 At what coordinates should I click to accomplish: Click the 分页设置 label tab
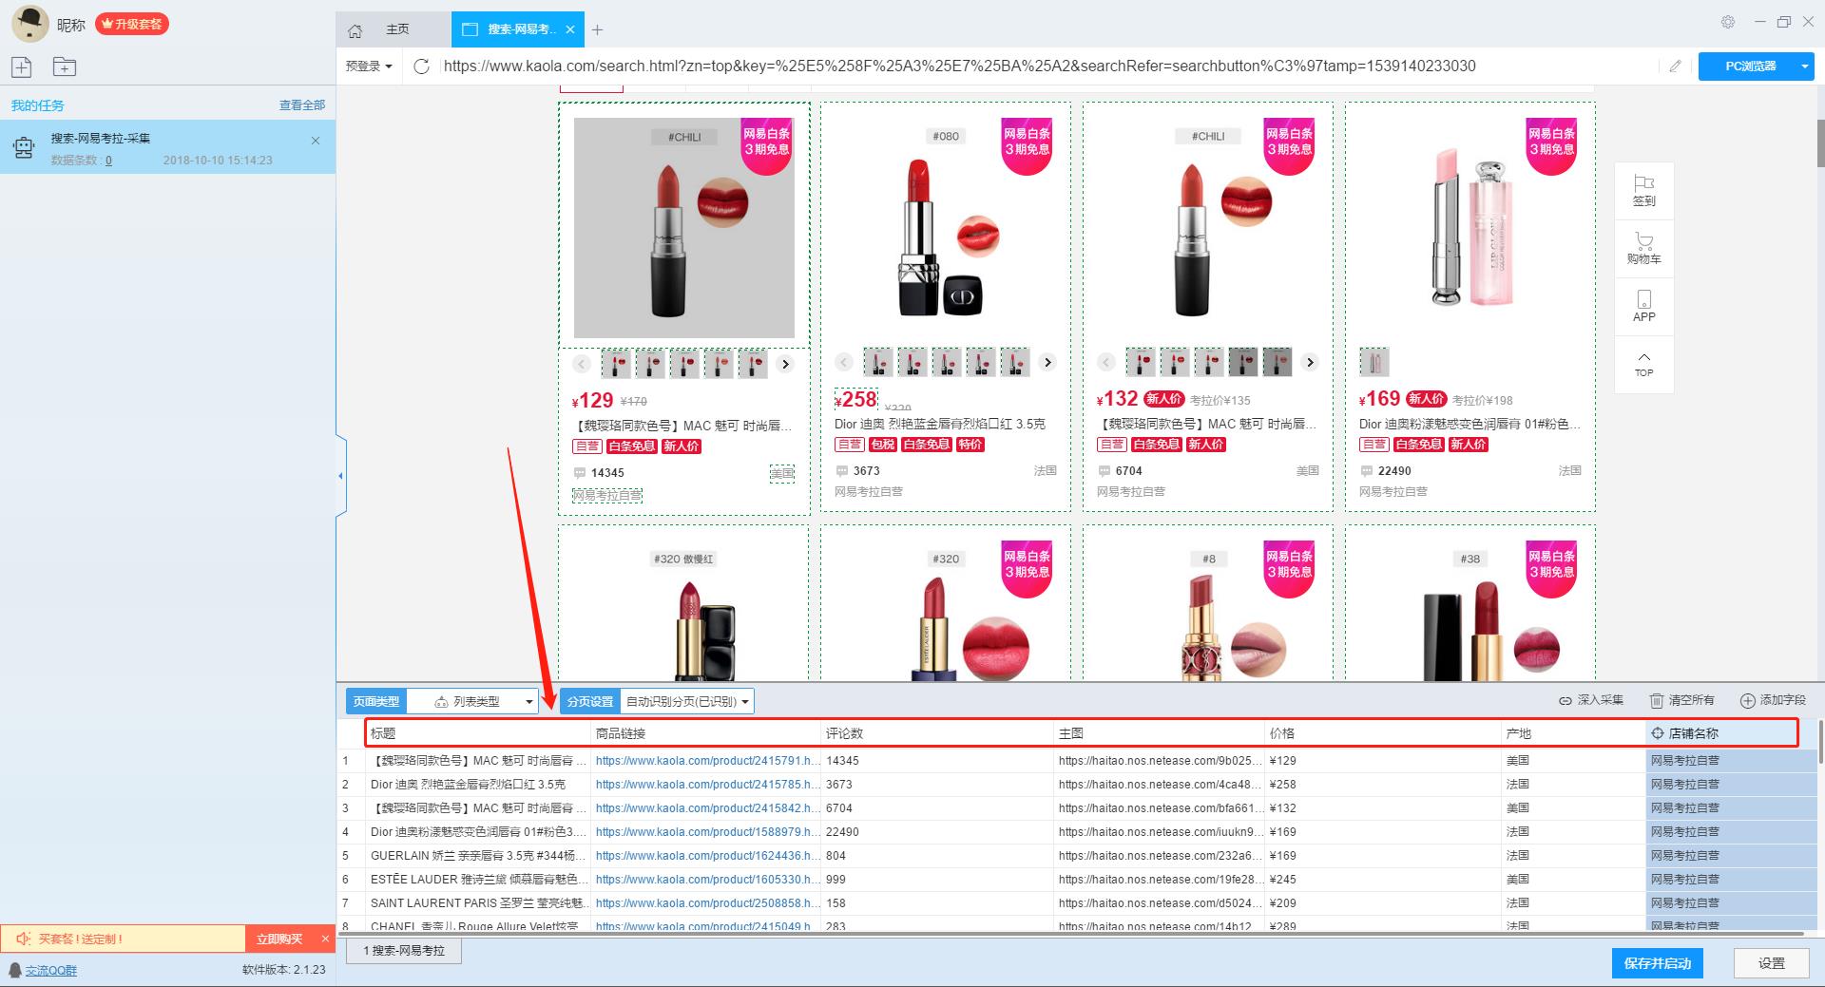point(589,701)
